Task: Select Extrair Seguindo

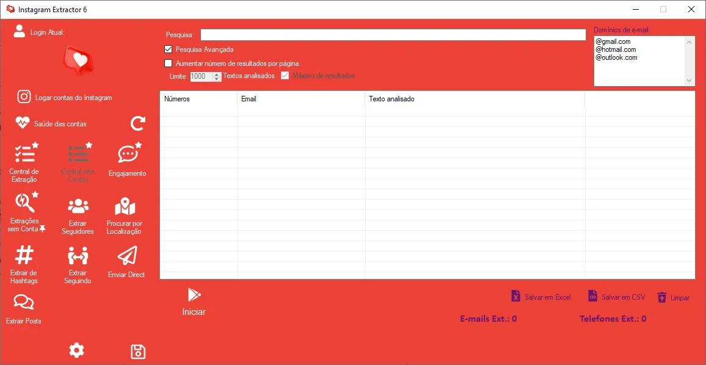Action: (x=78, y=266)
